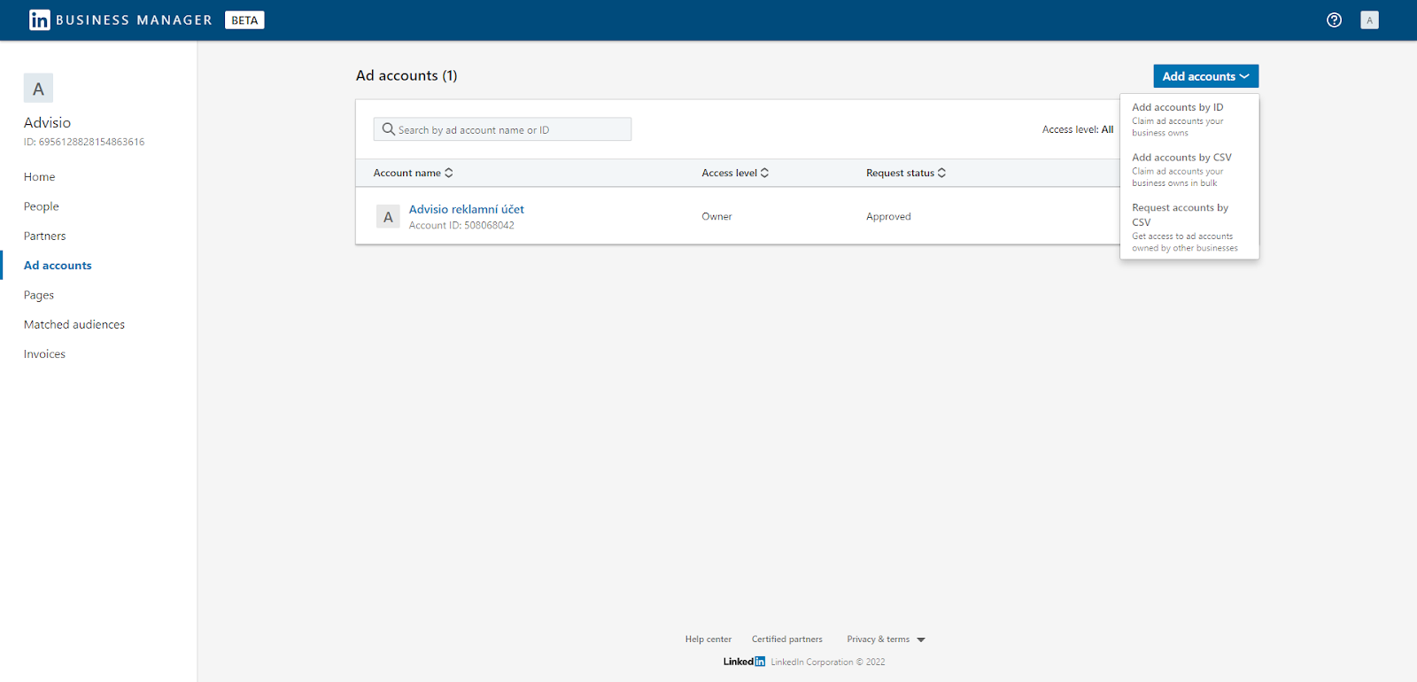Click the LinkedIn logo in header
This screenshot has width=1417, height=682.
point(40,19)
